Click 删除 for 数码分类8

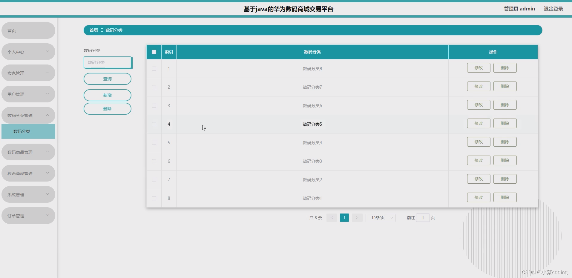[x=505, y=68]
